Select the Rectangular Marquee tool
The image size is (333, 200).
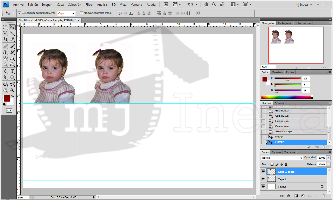[5, 27]
